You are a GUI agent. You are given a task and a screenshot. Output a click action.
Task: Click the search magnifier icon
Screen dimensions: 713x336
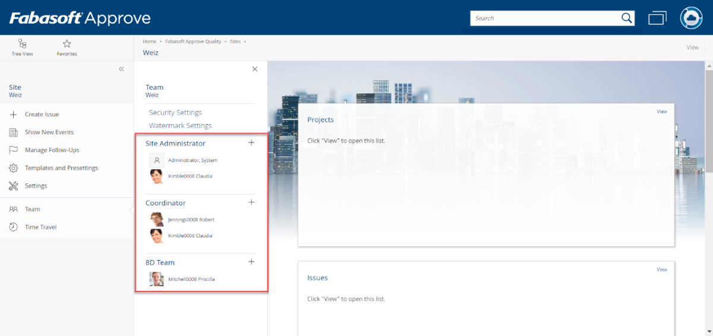pos(626,18)
